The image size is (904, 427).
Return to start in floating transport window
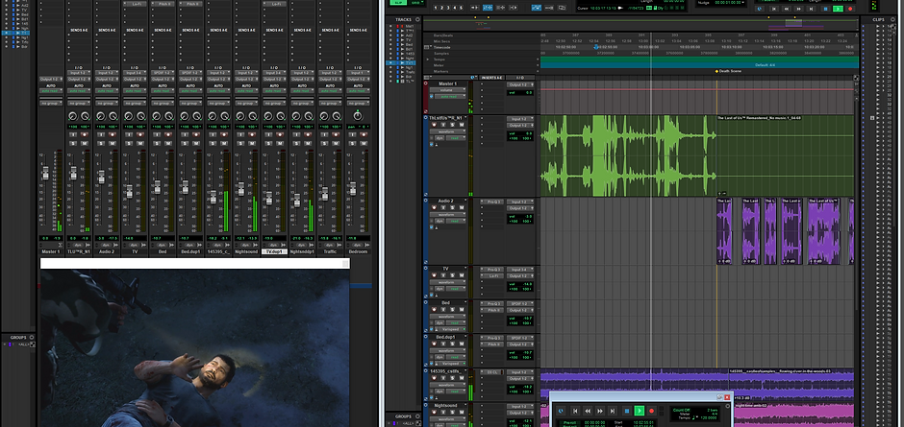575,411
